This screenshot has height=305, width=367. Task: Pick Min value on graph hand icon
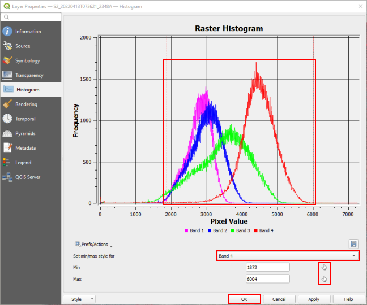324,267
